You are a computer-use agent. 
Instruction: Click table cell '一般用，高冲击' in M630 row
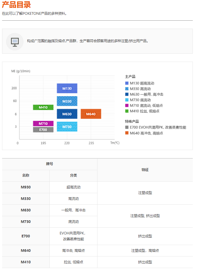click(x=73, y=210)
